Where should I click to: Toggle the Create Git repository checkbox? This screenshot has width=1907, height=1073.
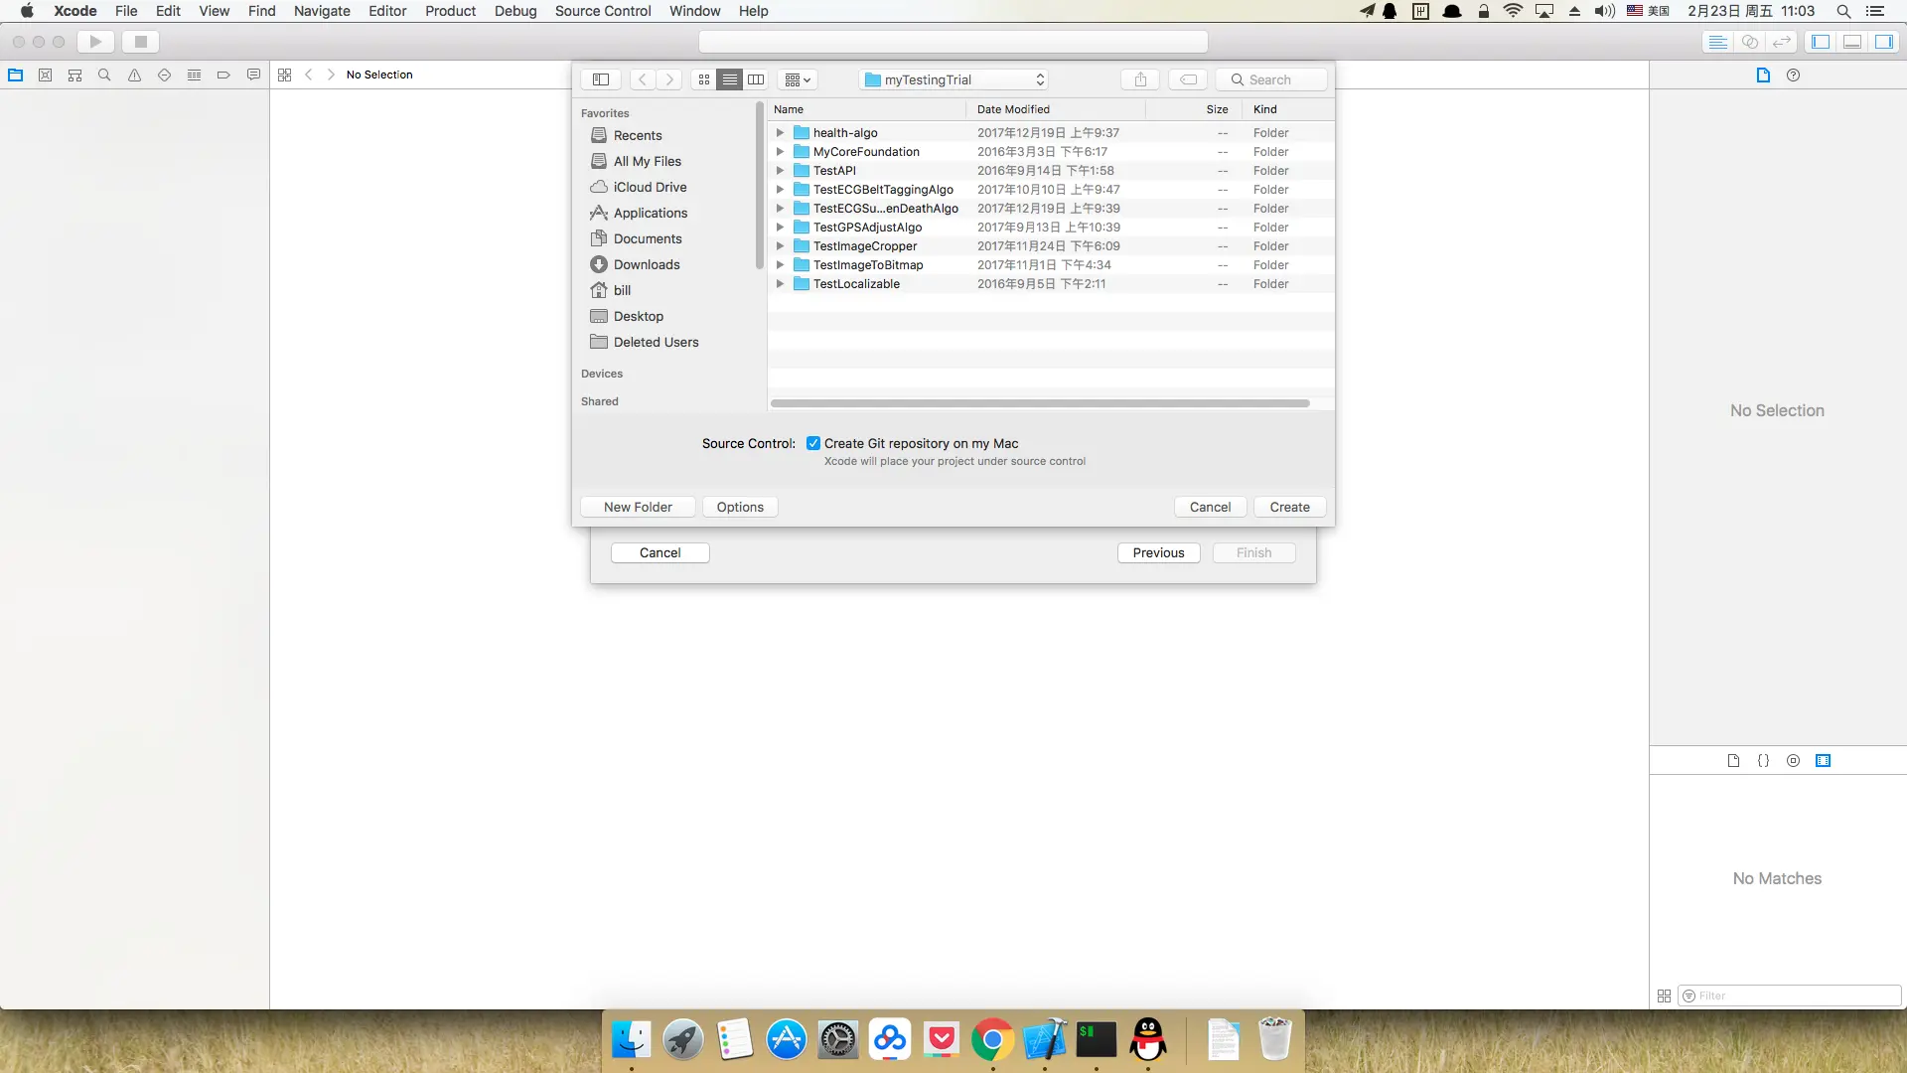tap(813, 443)
